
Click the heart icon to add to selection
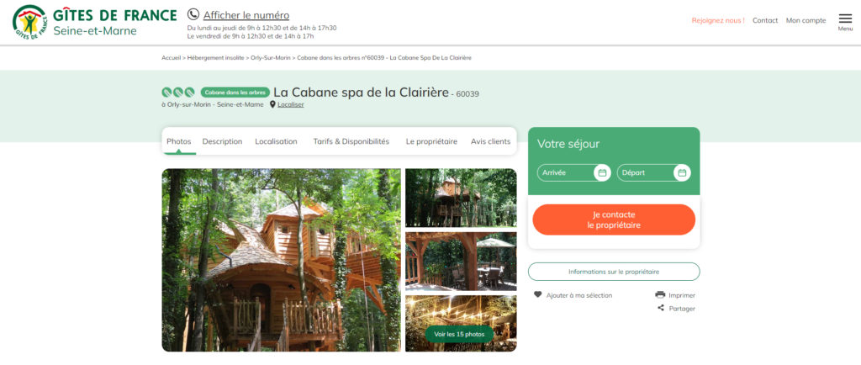(x=537, y=294)
